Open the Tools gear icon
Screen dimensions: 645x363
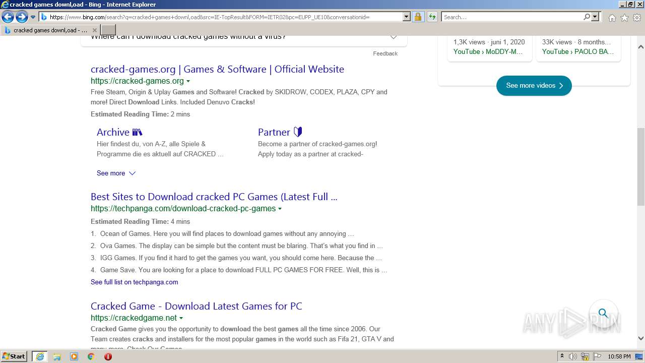(637, 18)
